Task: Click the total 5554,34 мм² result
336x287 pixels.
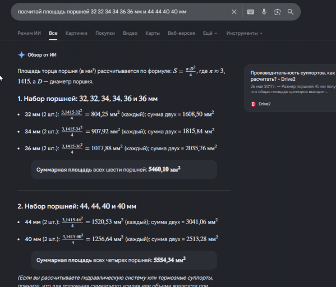Action: [169, 260]
